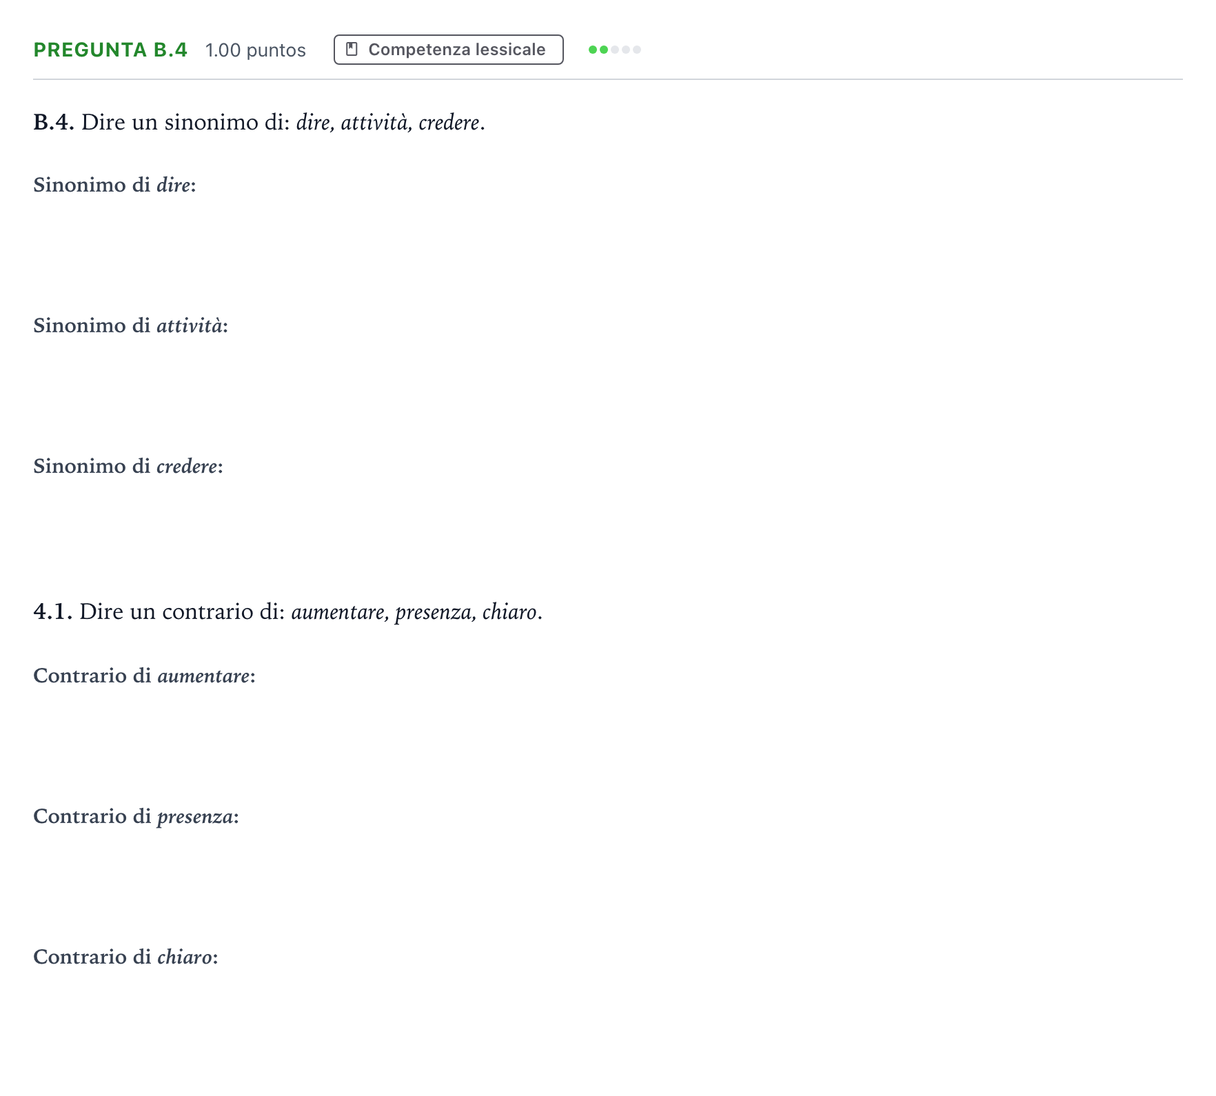Click the 'Contrario di aumentare:' label
The image size is (1216, 1096).
[144, 676]
